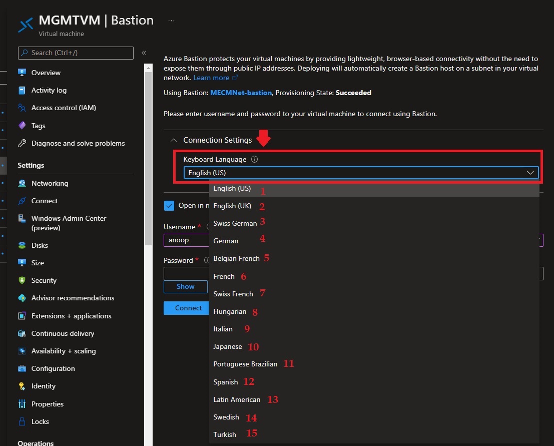The width and height of the screenshot is (554, 446).
Task: Select Spanish keyboard language
Action: pyautogui.click(x=374, y=382)
